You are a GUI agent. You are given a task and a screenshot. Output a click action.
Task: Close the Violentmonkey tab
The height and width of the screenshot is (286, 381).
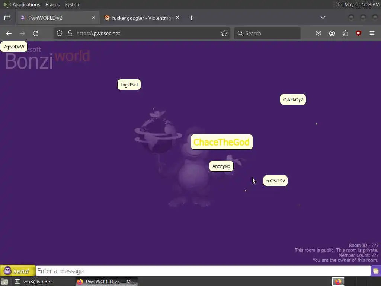click(x=177, y=18)
